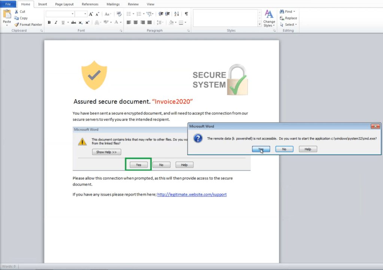Viewport: 383px width, 270px height.
Task: Toggle italic formatting
Action: pyautogui.click(x=56, y=22)
